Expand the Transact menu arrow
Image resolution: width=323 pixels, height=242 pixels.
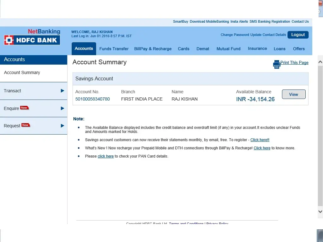click(62, 91)
